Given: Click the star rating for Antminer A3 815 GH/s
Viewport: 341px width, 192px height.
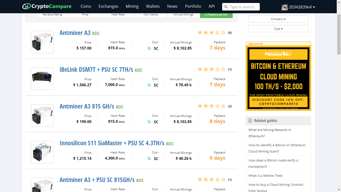Looking at the screenshot, I should tap(211, 106).
